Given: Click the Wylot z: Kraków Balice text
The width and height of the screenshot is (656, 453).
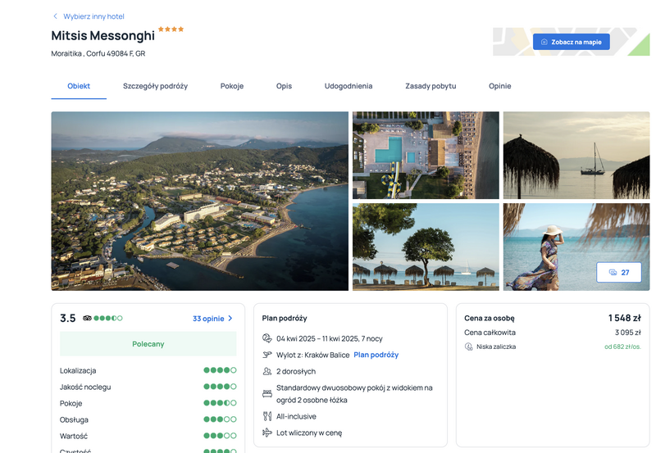Looking at the screenshot, I should pyautogui.click(x=312, y=355).
